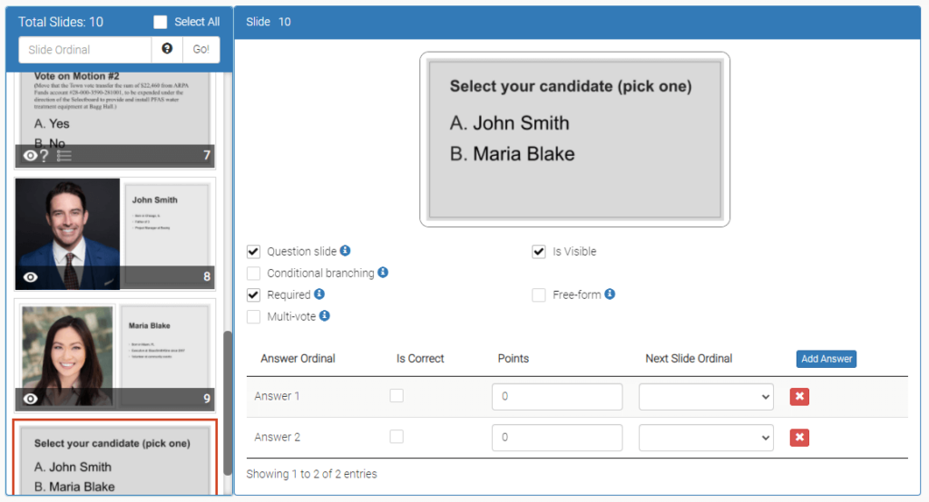Toggle eye visibility icon on slide 8
This screenshot has height=502, width=929.
31,277
